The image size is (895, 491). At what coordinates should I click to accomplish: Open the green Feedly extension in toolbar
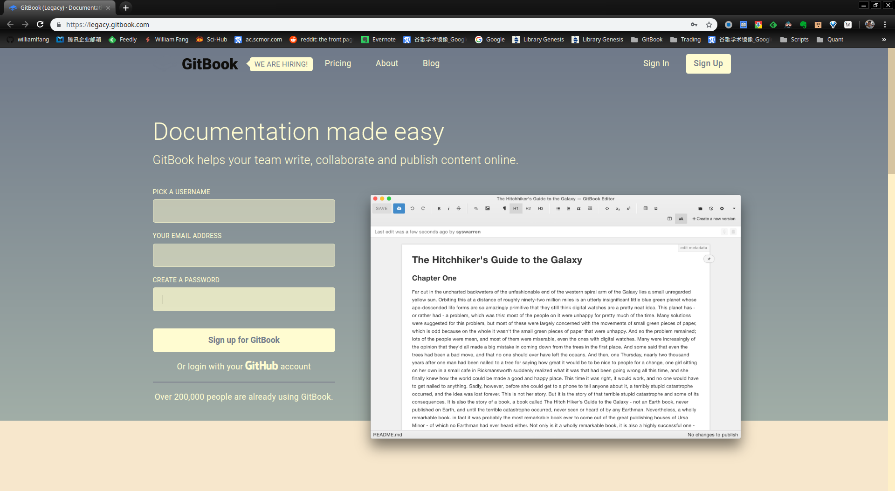pos(773,25)
